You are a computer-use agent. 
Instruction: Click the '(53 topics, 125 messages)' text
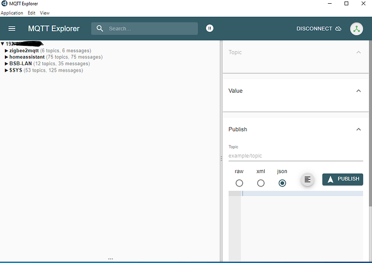point(53,71)
